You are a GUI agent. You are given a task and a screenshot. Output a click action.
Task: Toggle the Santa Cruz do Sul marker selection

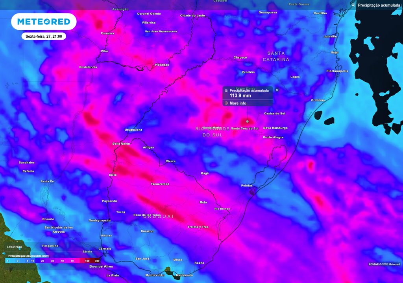(x=244, y=128)
